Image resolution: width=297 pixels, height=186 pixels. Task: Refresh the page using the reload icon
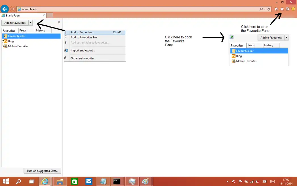tap(269, 9)
